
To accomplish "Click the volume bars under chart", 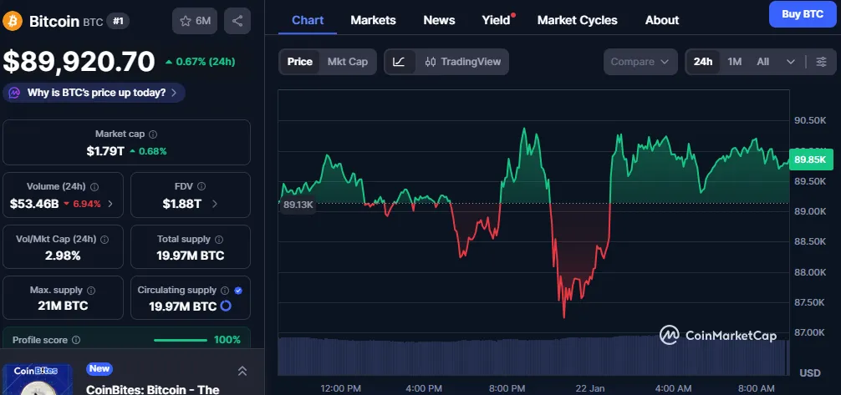I will coord(533,356).
